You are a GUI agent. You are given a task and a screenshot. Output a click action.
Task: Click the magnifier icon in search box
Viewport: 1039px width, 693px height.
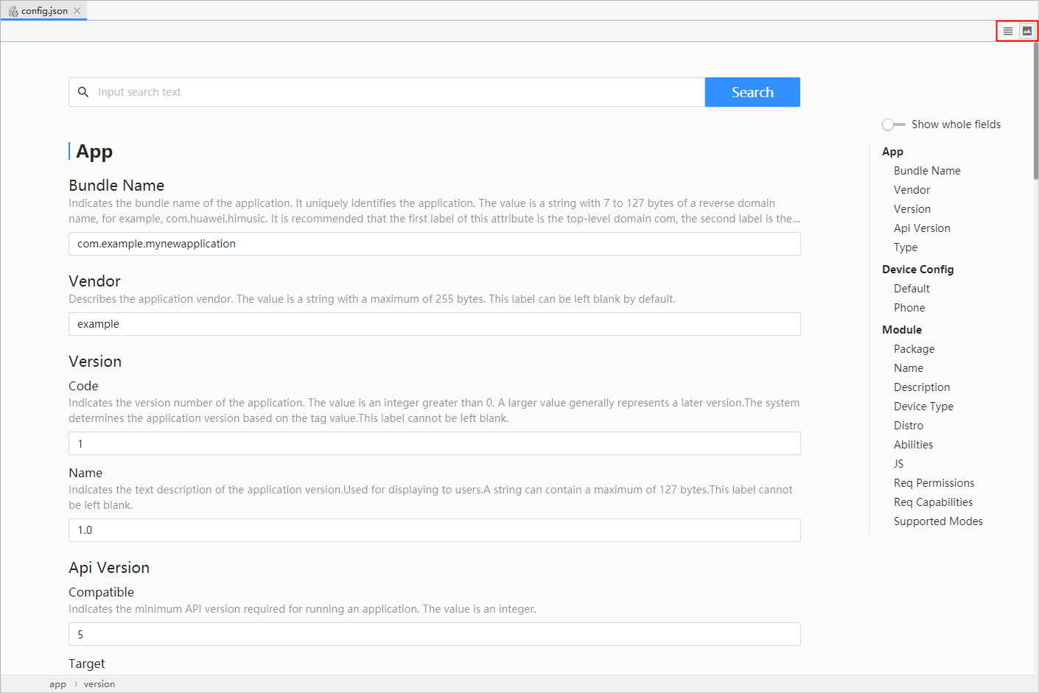click(x=83, y=92)
